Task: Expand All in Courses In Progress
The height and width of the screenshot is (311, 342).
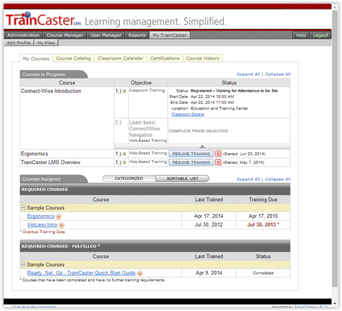Action: [249, 74]
